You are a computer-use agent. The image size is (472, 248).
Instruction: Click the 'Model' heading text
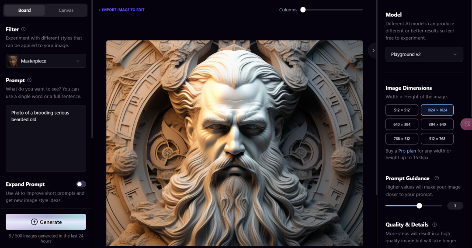(393, 14)
